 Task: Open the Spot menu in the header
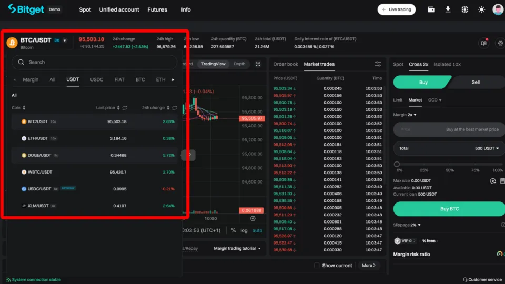click(x=85, y=9)
